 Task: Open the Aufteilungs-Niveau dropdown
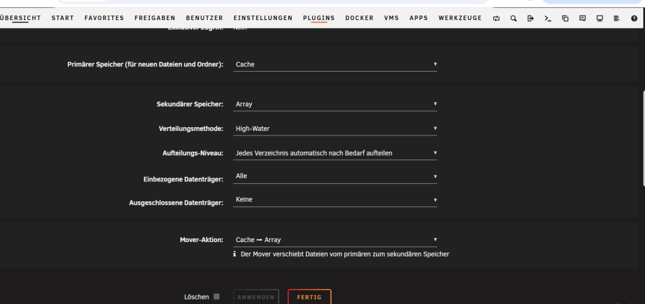[335, 153]
